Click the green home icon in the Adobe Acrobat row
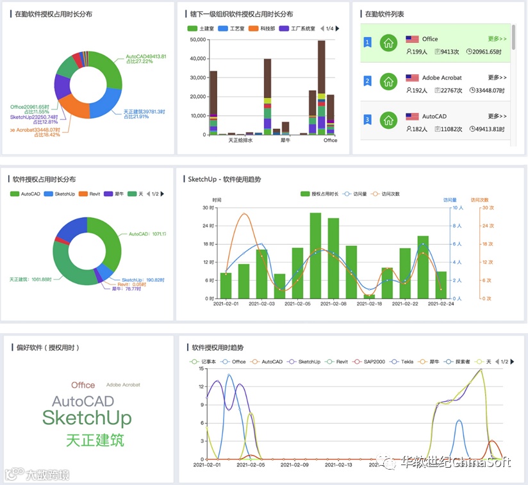 [x=388, y=81]
